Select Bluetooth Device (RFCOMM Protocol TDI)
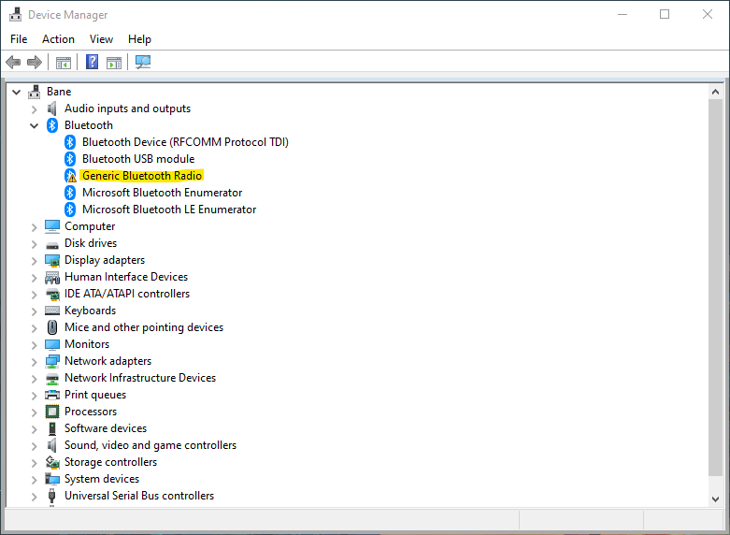730x535 pixels. (185, 142)
